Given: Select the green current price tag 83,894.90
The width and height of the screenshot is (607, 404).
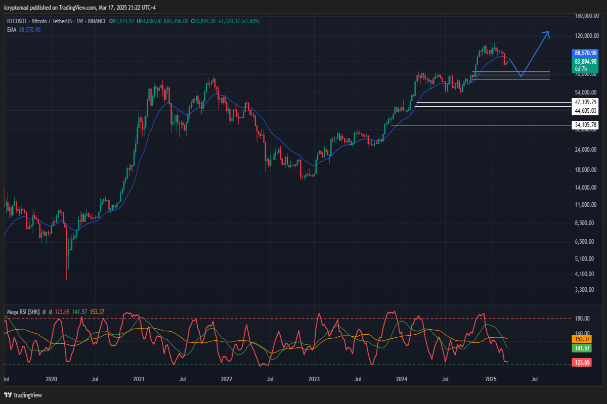Looking at the screenshot, I should (x=586, y=61).
